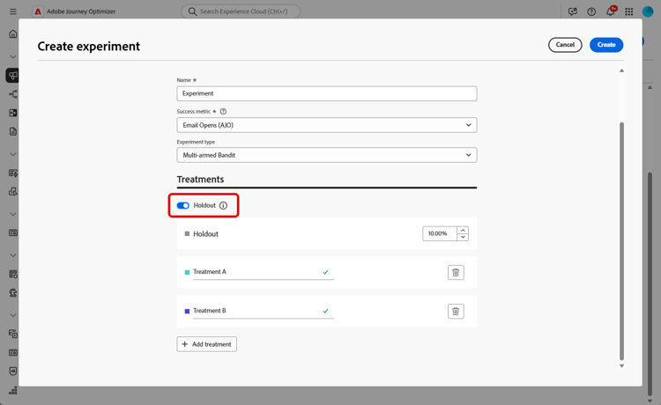
Task: Open the Experiment type dropdown
Action: click(326, 155)
